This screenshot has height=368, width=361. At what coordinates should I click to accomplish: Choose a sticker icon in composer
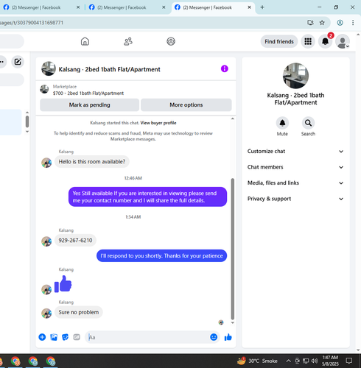(x=66, y=337)
